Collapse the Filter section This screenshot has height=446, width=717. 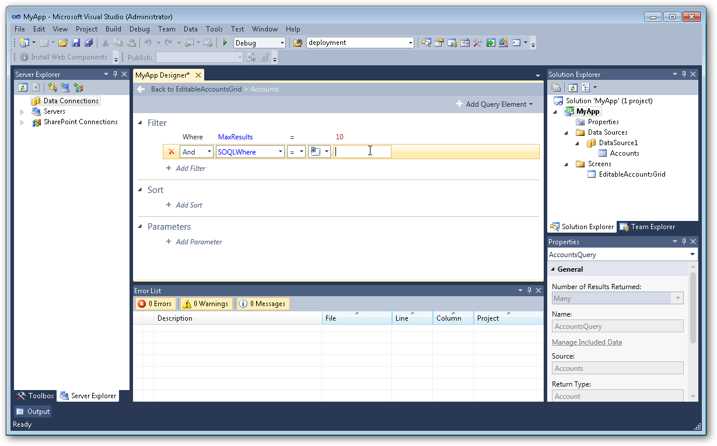[x=139, y=122]
